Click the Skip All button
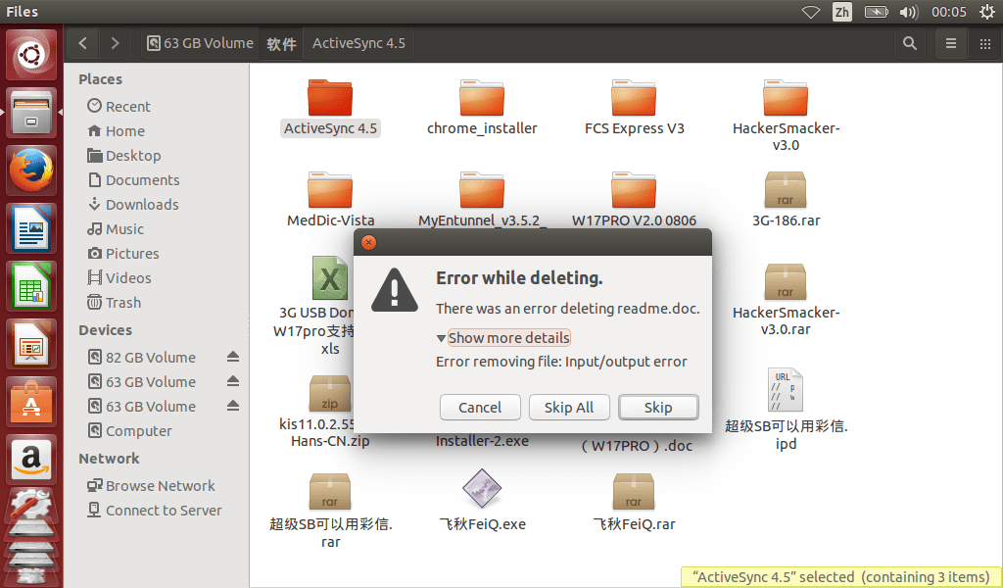 click(x=569, y=408)
